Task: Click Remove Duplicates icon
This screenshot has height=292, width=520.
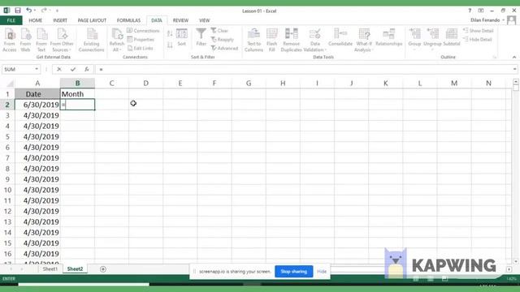Action: 291,40
